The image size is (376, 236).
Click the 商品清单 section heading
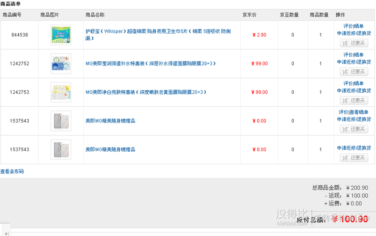click(x=10, y=4)
